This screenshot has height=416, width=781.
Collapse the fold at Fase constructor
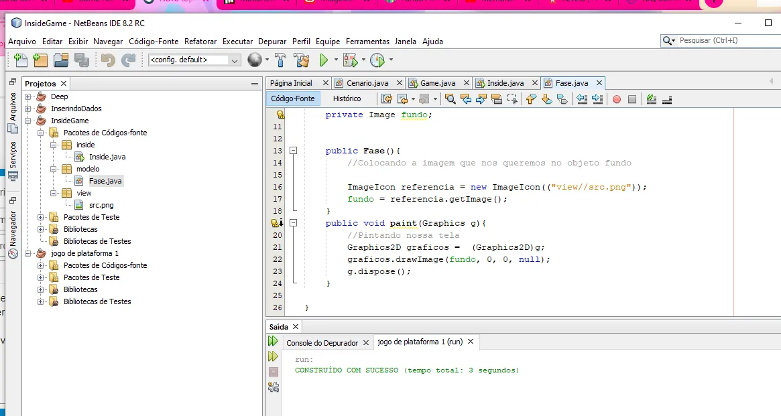pos(294,150)
